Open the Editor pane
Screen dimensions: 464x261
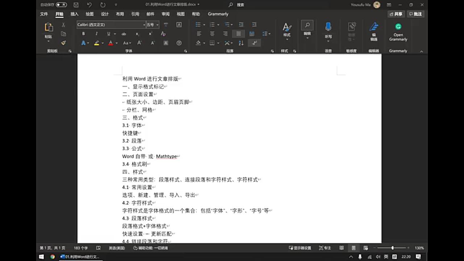(x=374, y=31)
